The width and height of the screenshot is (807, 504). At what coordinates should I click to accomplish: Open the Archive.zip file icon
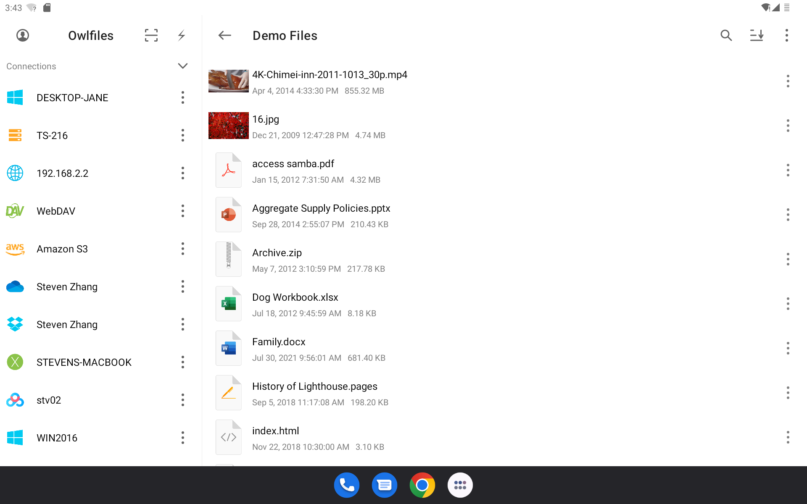point(229,259)
